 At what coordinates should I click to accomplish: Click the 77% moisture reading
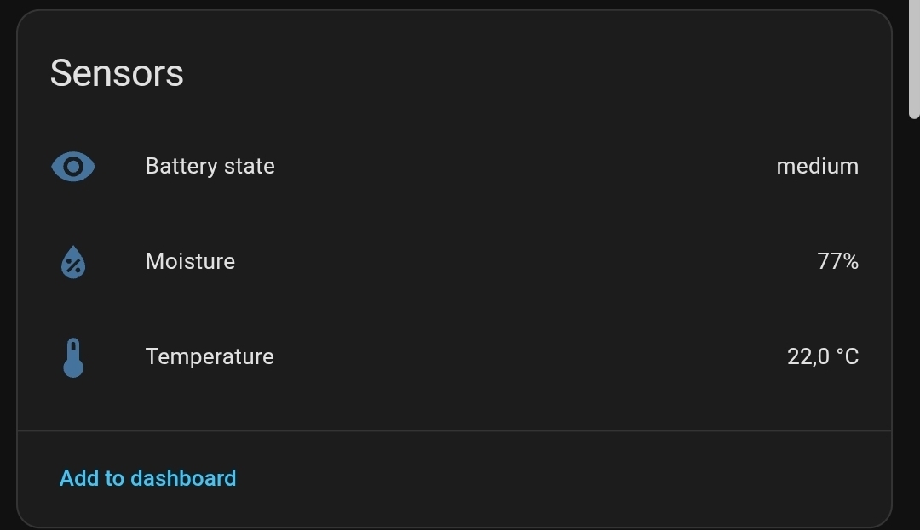pos(837,261)
